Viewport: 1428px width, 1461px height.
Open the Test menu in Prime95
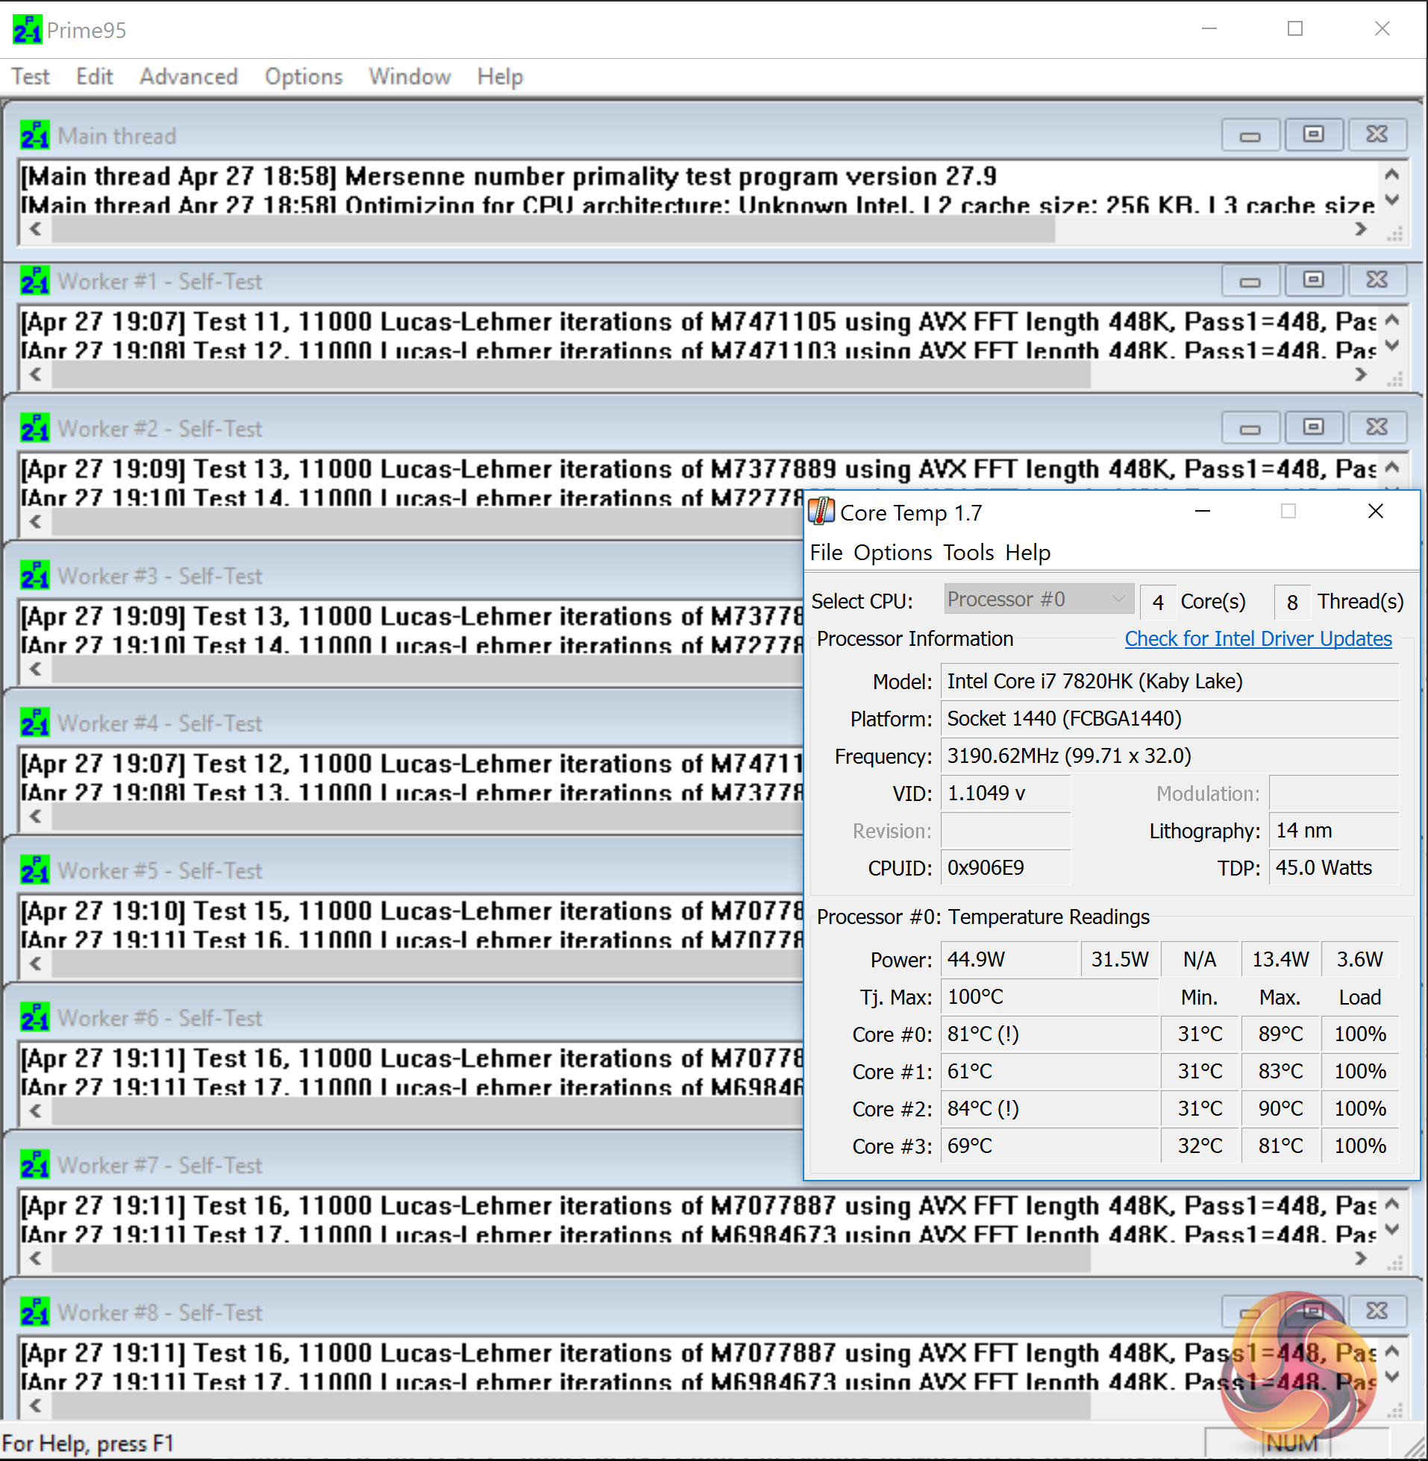[30, 77]
